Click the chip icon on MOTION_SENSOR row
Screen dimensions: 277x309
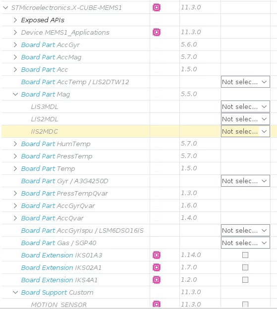(x=157, y=304)
